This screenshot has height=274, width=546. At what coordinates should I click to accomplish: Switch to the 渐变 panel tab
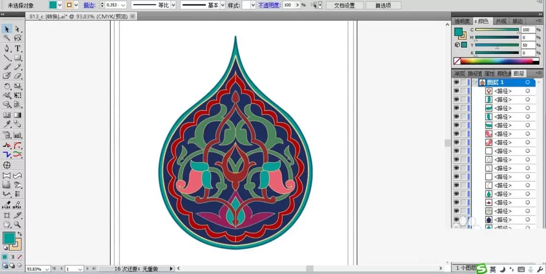pos(459,74)
